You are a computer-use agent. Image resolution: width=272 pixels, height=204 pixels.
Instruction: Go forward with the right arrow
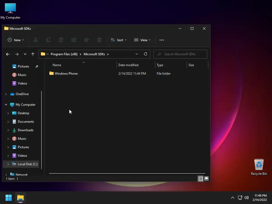pyautogui.click(x=17, y=54)
